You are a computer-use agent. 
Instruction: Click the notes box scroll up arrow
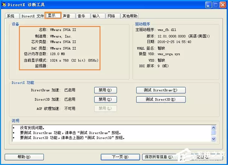coord(213,128)
